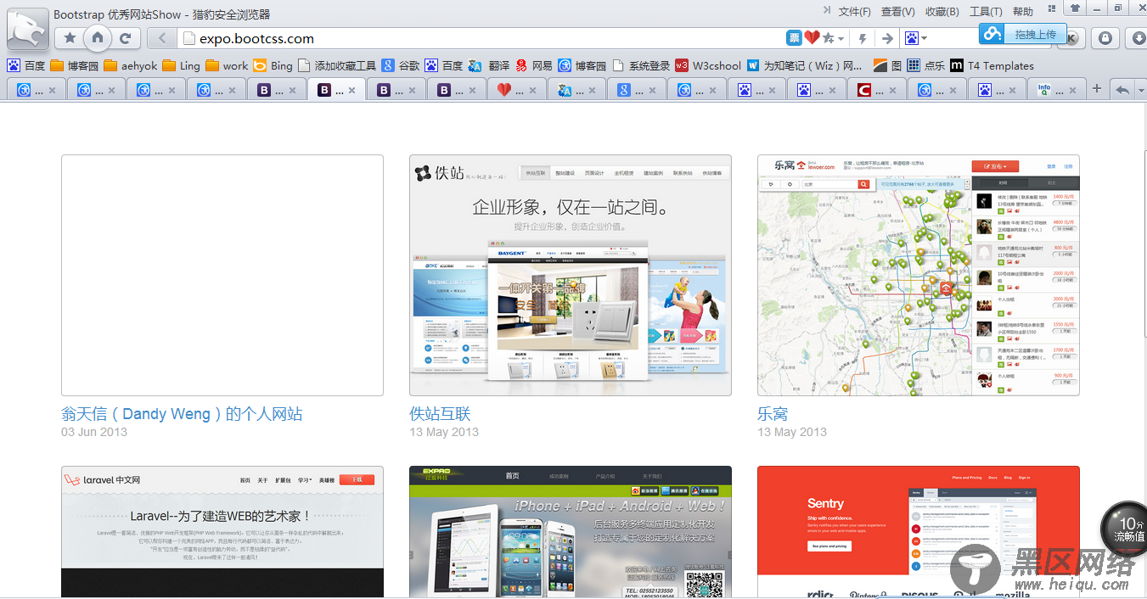This screenshot has width=1147, height=599.
Task: Click the blue ticket icon in address bar
Action: click(794, 38)
